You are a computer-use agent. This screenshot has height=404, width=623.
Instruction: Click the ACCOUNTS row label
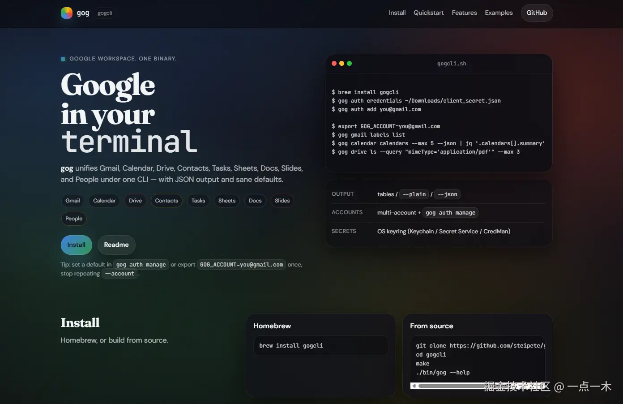pos(347,212)
